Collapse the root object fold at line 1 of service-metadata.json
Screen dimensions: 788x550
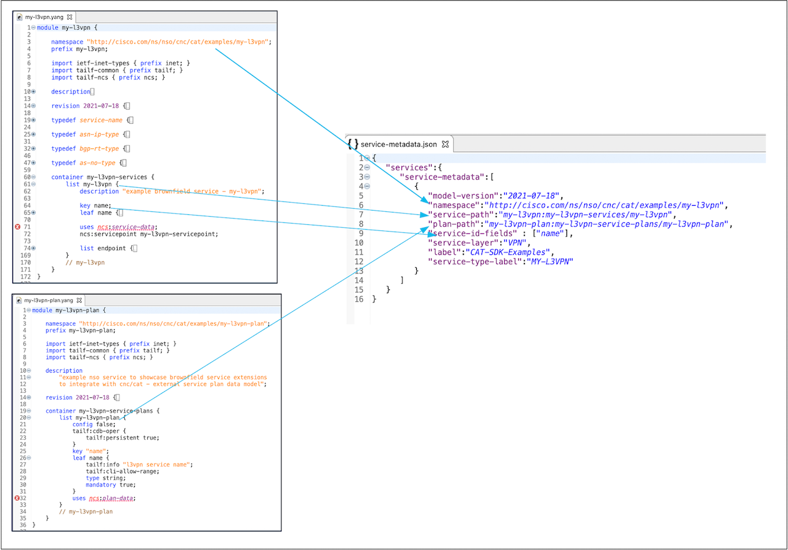(x=367, y=158)
